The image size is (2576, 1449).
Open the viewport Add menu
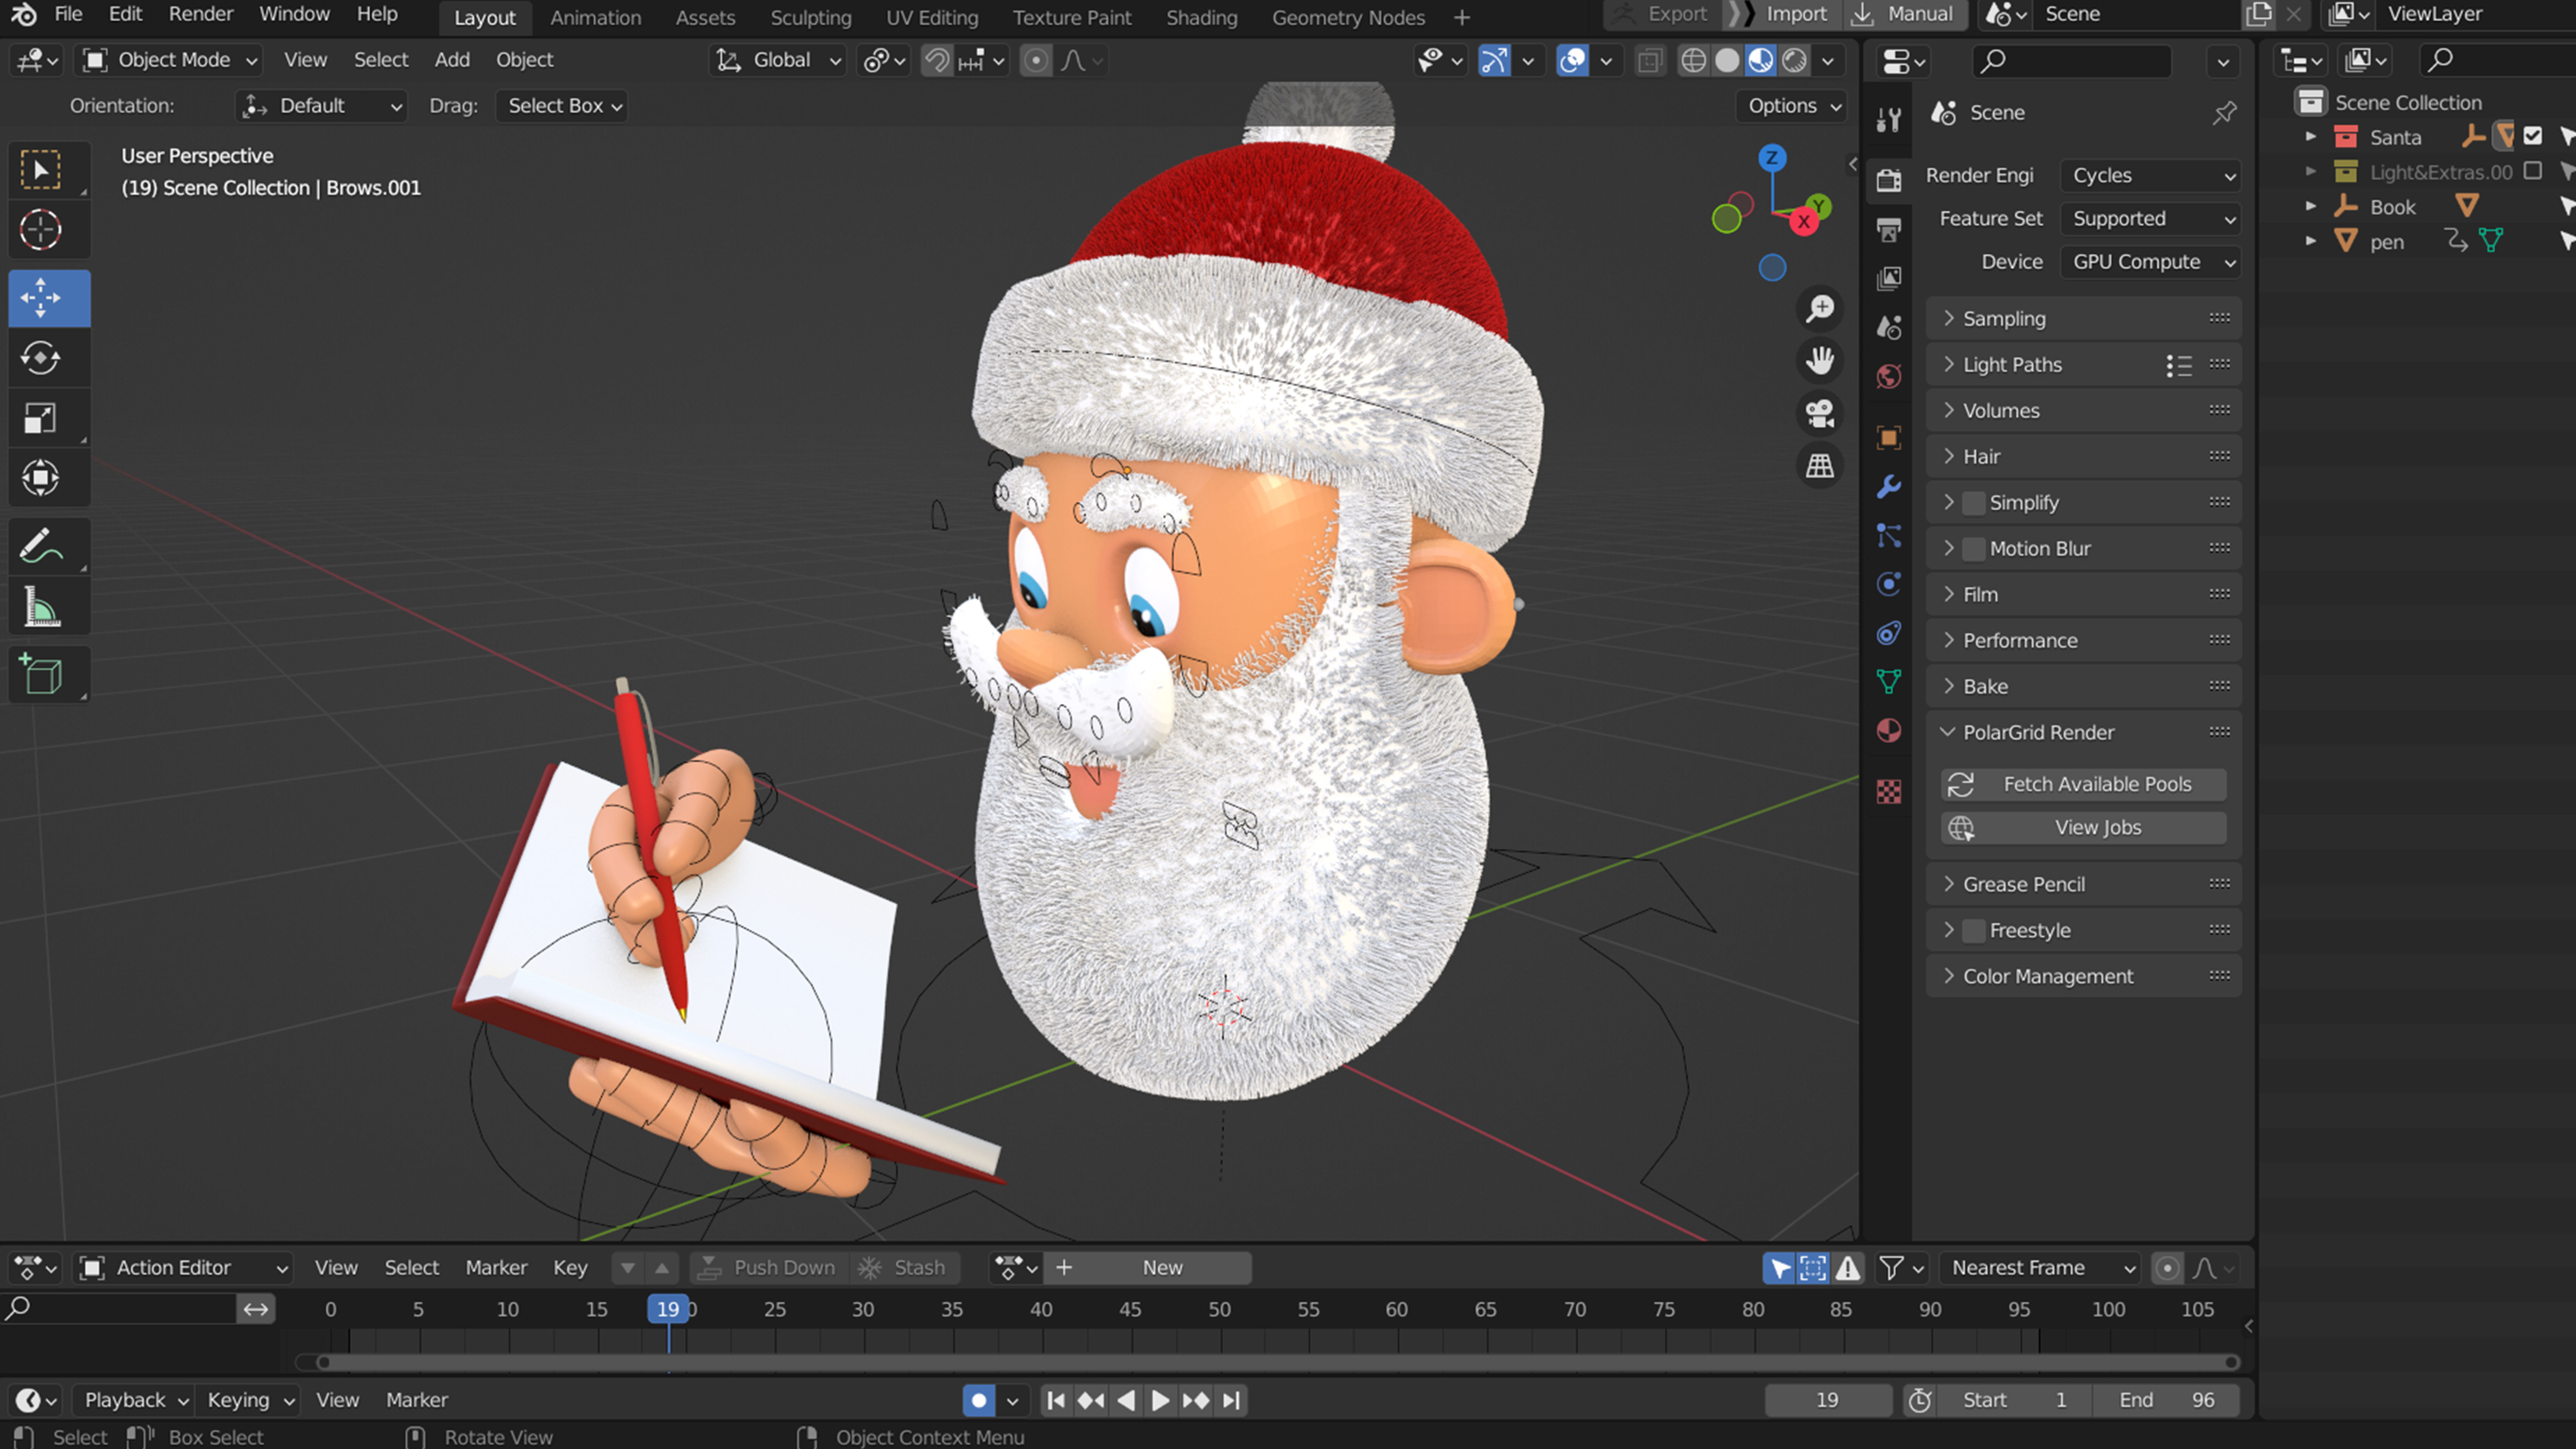pyautogui.click(x=452, y=61)
